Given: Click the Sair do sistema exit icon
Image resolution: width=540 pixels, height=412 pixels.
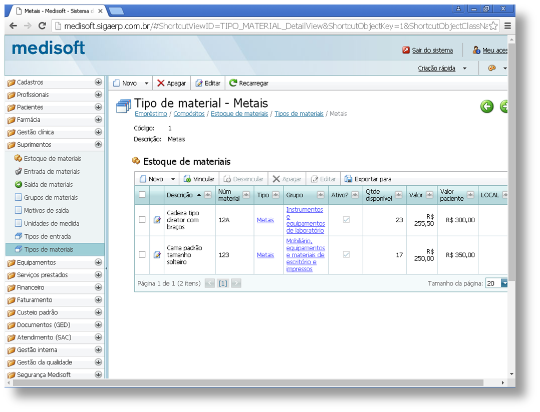Looking at the screenshot, I should [x=406, y=50].
